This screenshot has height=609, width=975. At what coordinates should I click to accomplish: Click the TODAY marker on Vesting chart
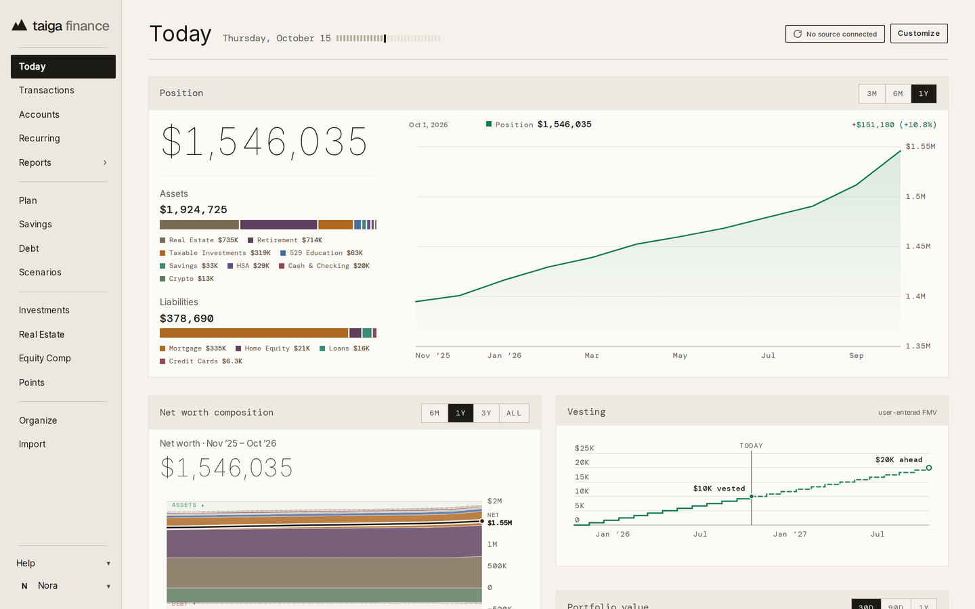coord(752,446)
